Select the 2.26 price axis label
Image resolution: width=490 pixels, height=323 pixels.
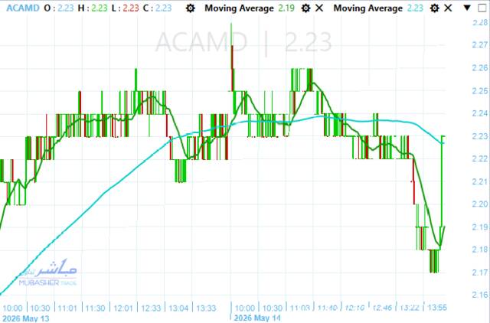(480, 68)
